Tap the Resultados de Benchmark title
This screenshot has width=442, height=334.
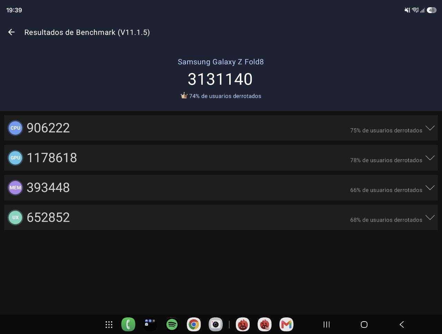click(x=87, y=33)
